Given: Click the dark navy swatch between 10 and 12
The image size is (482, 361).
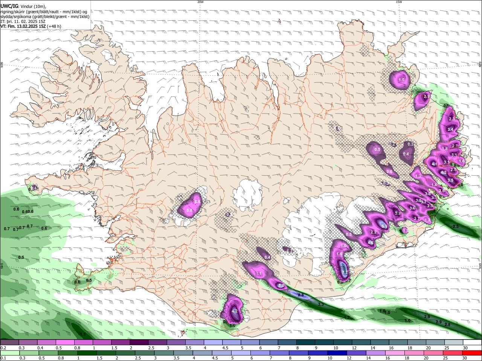Looking at the screenshot, I should pos(337,353).
